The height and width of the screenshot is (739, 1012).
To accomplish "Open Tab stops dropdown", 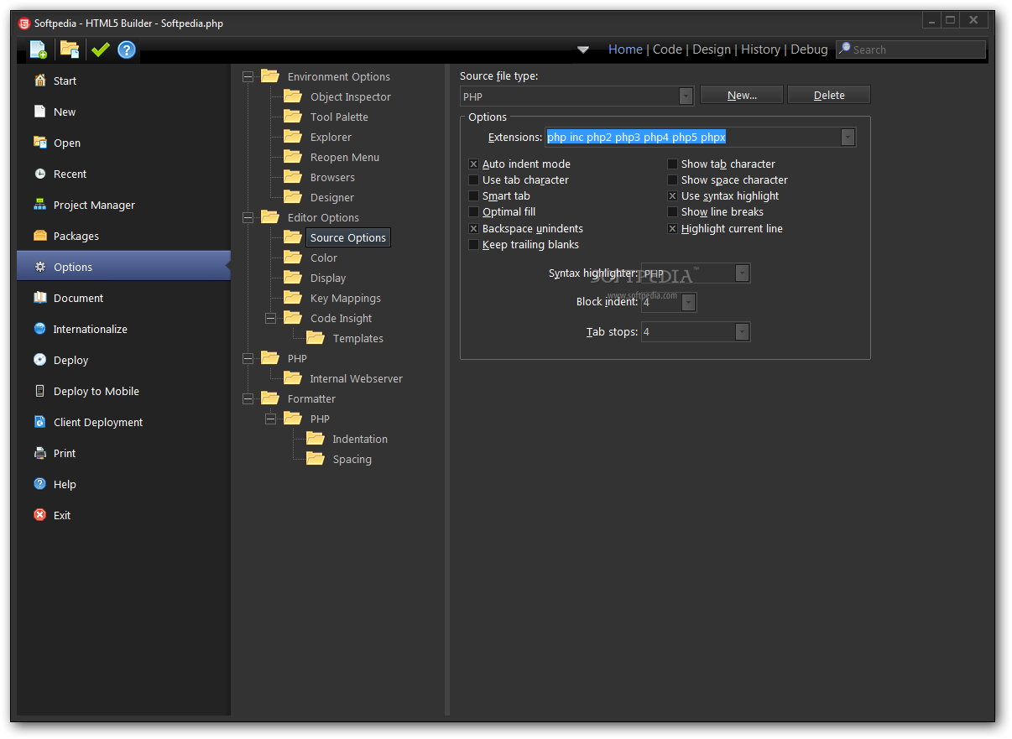I will pyautogui.click(x=743, y=332).
